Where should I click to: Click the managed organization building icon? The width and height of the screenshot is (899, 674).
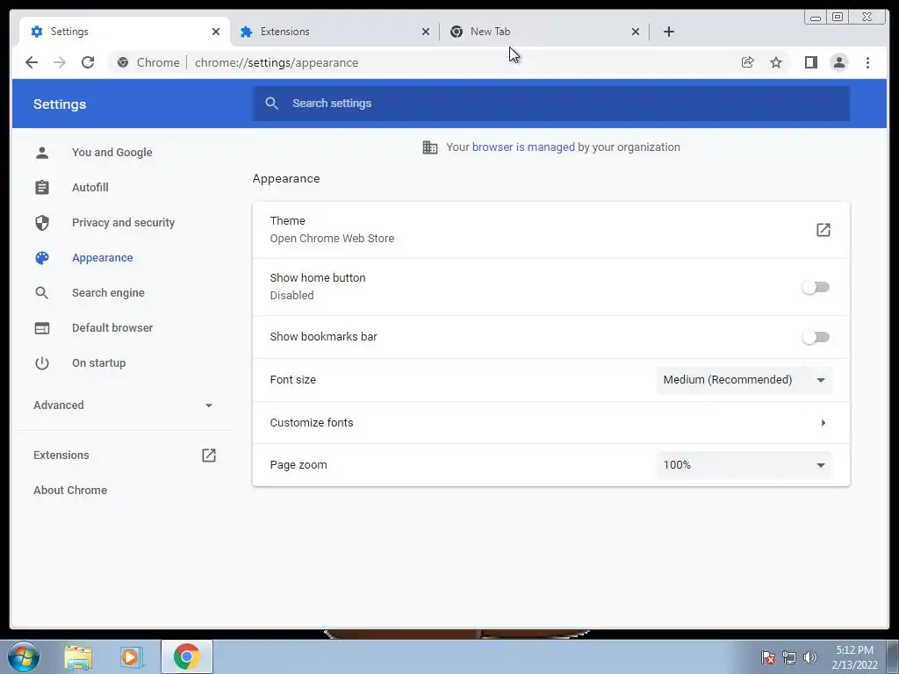430,147
